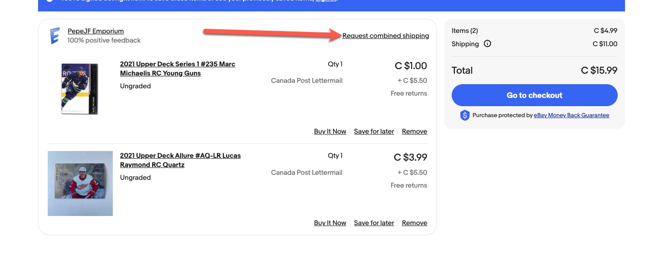Click the 100% positive feedback text
This screenshot has height=259, width=664.
pyautogui.click(x=104, y=40)
